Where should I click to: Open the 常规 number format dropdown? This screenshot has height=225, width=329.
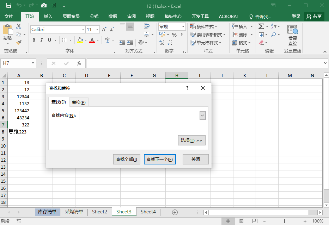[x=183, y=26]
